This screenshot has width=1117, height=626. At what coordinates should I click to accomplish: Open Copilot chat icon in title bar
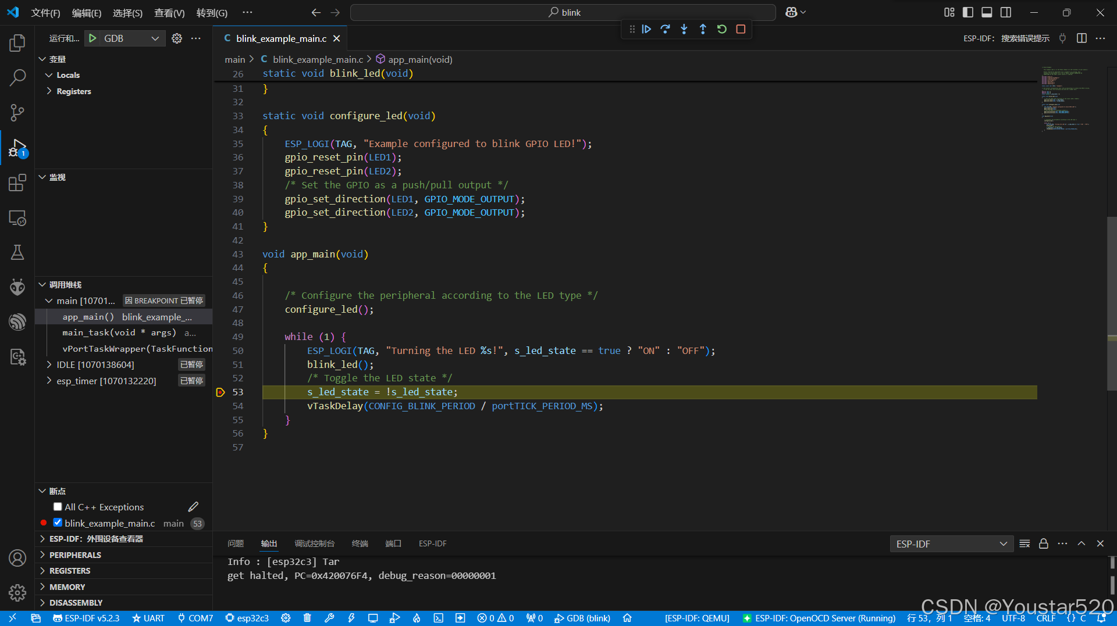(x=791, y=12)
